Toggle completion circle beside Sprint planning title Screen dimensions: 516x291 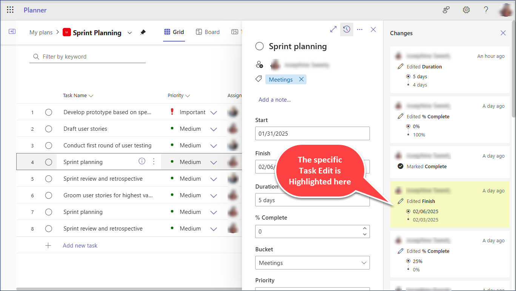tap(259, 46)
